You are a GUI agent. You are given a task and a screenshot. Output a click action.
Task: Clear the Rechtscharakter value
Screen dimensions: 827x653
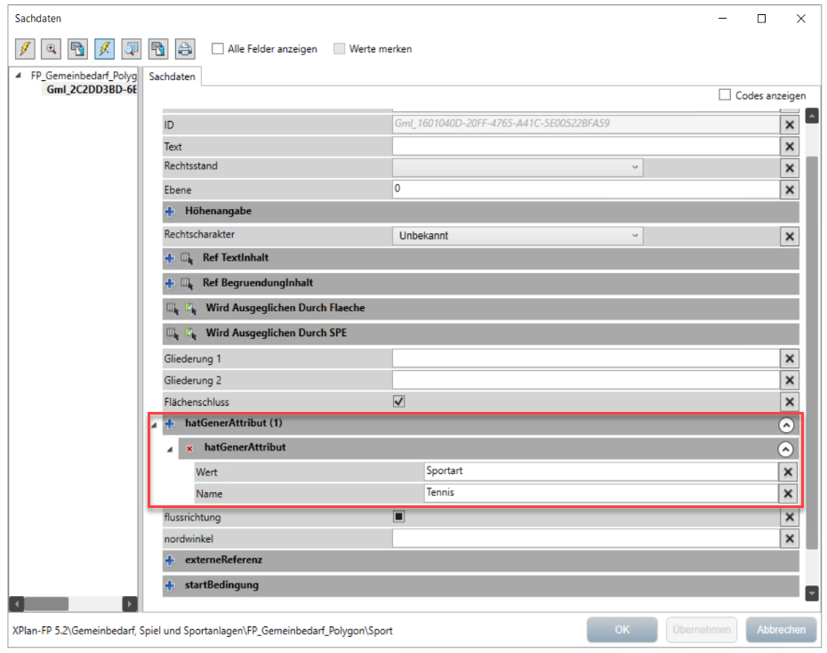[790, 237]
